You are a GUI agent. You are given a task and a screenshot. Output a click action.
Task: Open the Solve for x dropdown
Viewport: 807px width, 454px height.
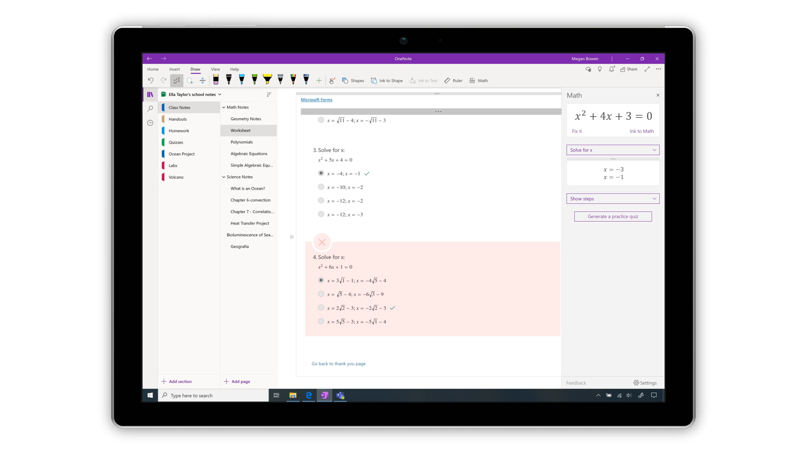click(613, 150)
